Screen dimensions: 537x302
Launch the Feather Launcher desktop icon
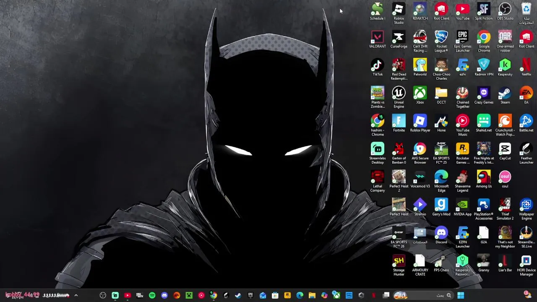click(x=526, y=154)
